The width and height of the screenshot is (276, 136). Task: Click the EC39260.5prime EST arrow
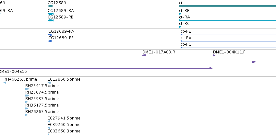click(x=49, y=128)
